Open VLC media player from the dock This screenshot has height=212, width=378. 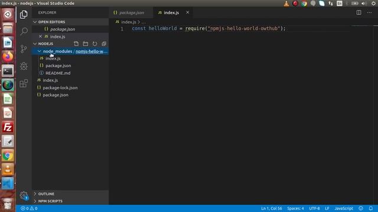tap(8, 170)
